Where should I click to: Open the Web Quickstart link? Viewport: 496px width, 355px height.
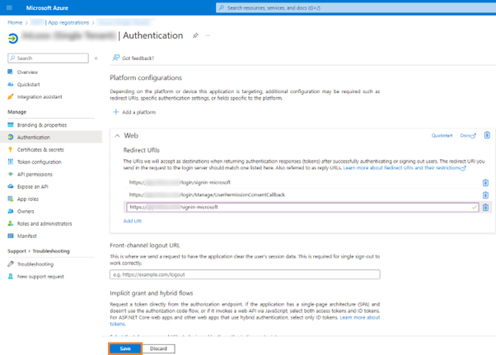point(442,136)
